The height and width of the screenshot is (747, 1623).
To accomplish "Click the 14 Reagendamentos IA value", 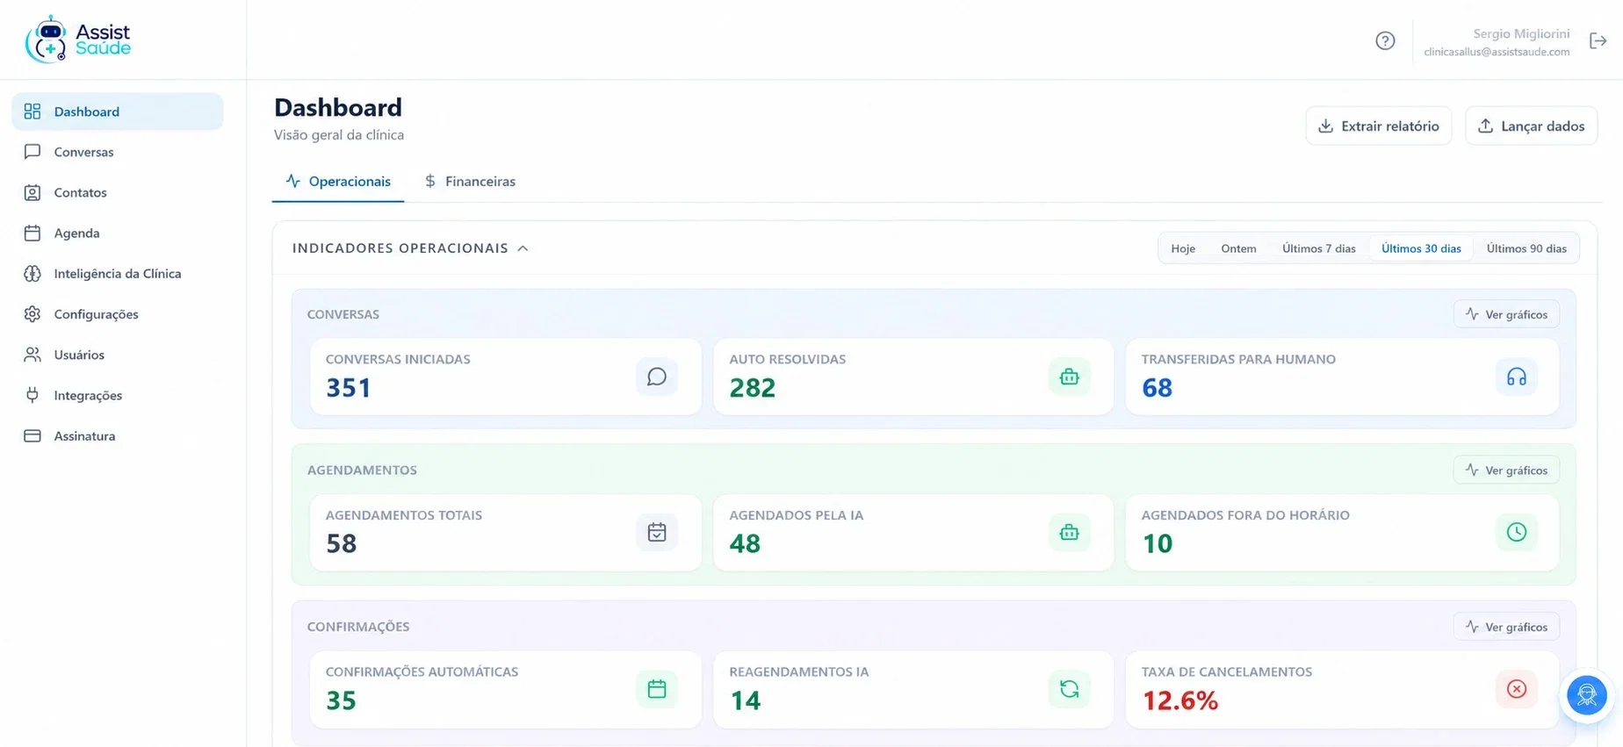I will 745,700.
